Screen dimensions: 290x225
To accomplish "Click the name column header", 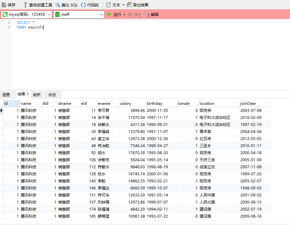I will [x=31, y=104].
